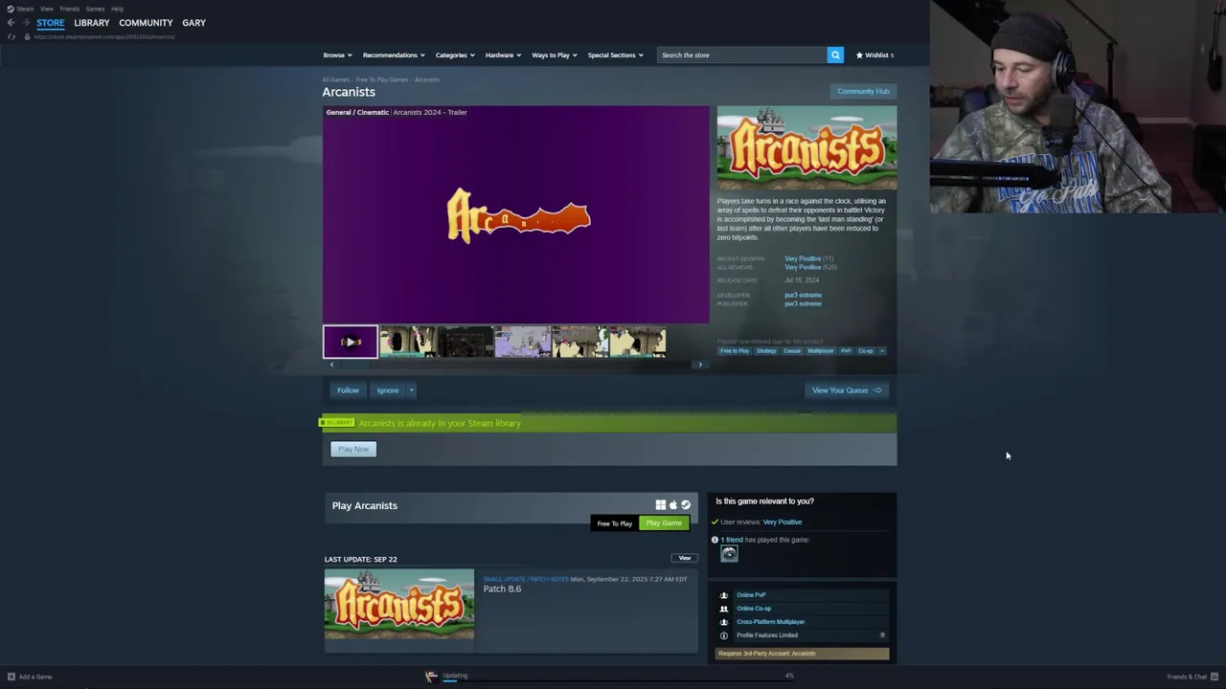Screen dimensions: 1226x689
Task: Click the Play Now button
Action: pyautogui.click(x=353, y=449)
